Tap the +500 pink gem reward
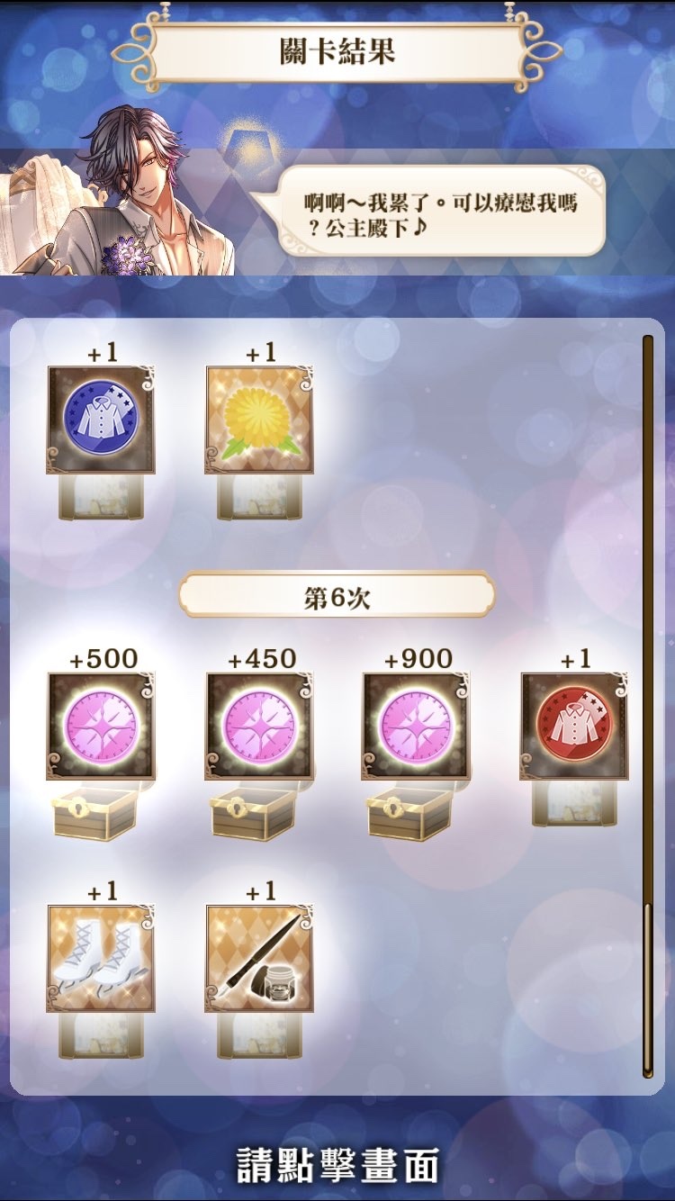 101,726
